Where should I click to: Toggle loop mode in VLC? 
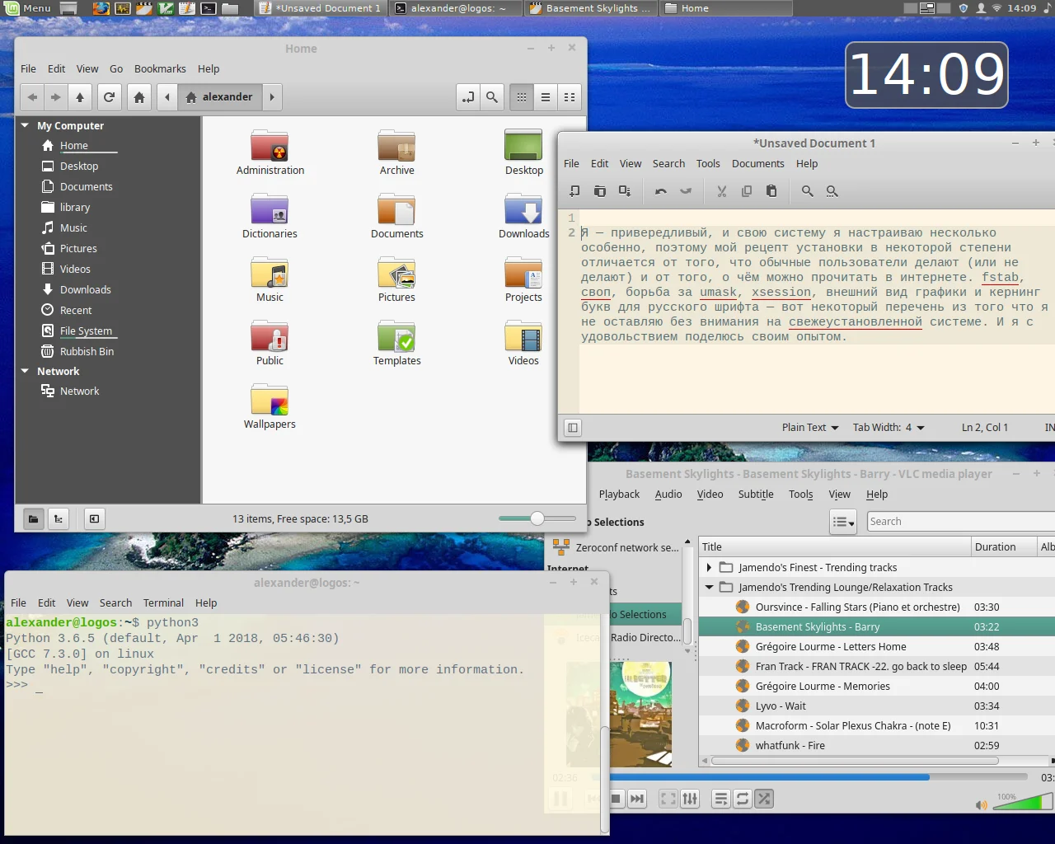click(x=743, y=799)
